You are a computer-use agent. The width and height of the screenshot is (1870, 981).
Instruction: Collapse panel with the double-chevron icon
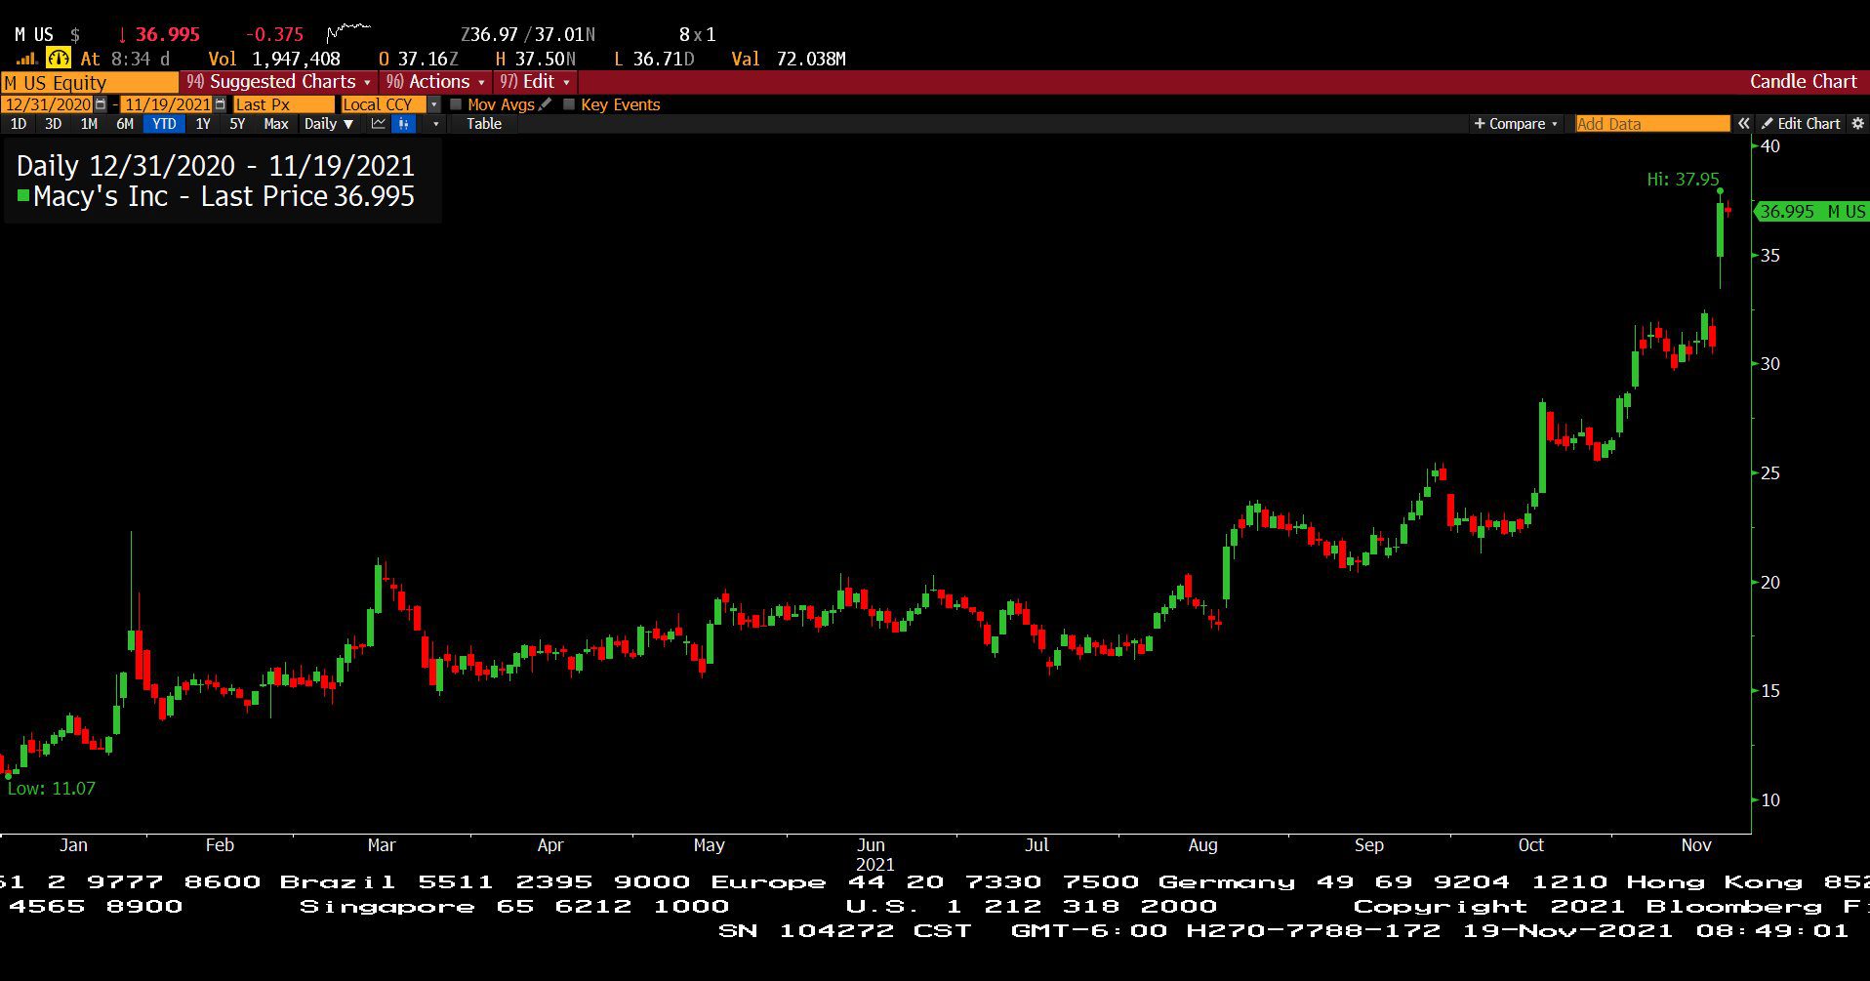coord(1743,124)
